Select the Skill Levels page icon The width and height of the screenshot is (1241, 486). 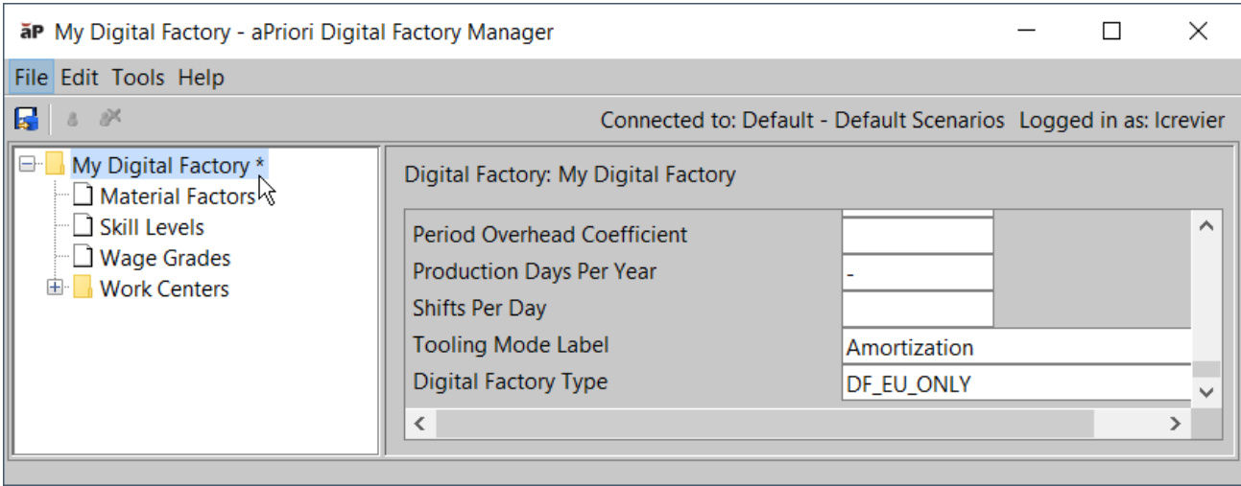point(84,227)
